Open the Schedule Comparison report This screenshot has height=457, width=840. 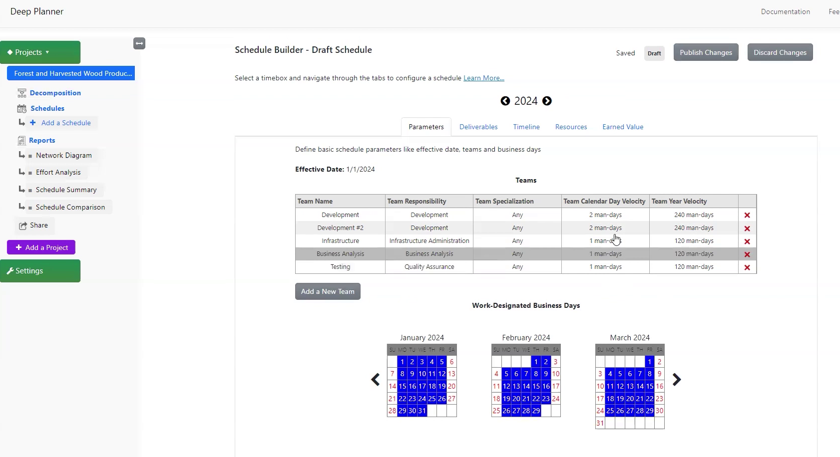70,207
